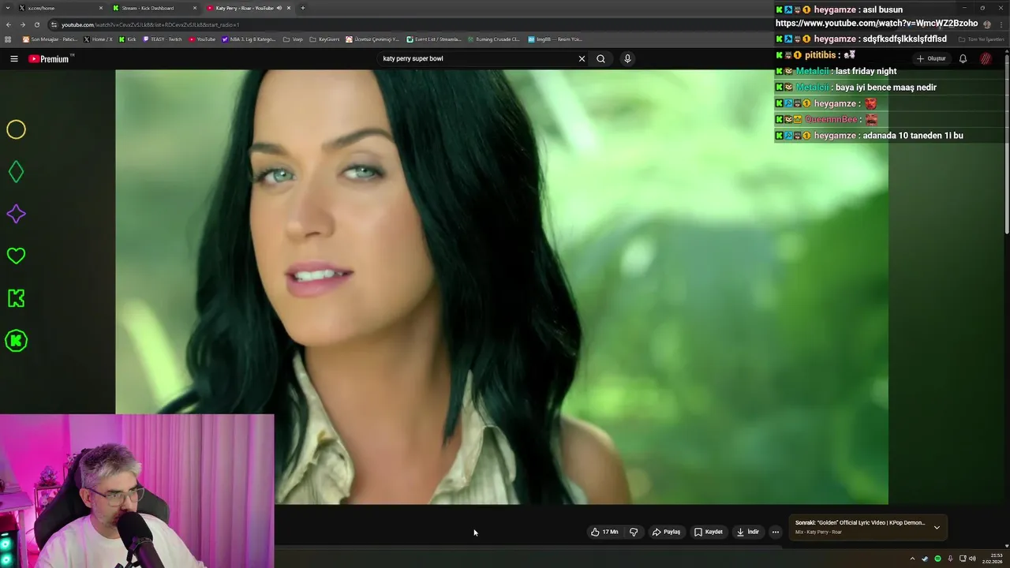Viewport: 1010px width, 568px height.
Task: Open NBA 3. Lig B Katego... bookmark
Action: click(249, 39)
